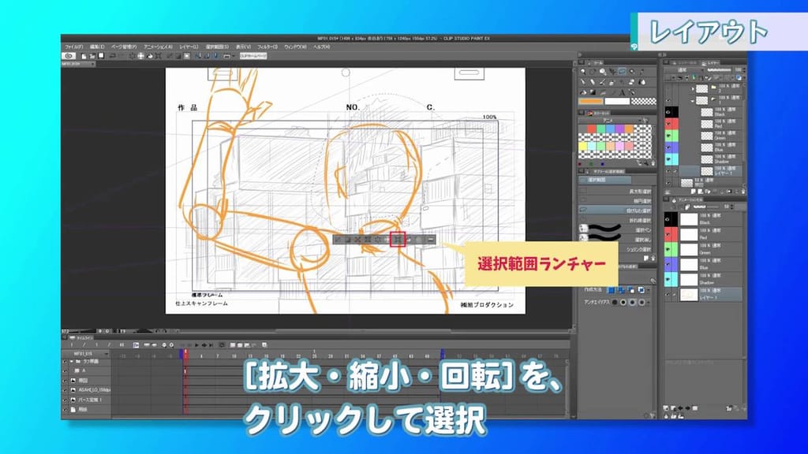
Task: Click the CLIP STUDIO launch icon in command bar
Action: (69, 56)
